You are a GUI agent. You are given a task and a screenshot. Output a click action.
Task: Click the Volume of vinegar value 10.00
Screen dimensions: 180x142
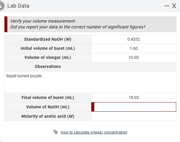point(134,57)
